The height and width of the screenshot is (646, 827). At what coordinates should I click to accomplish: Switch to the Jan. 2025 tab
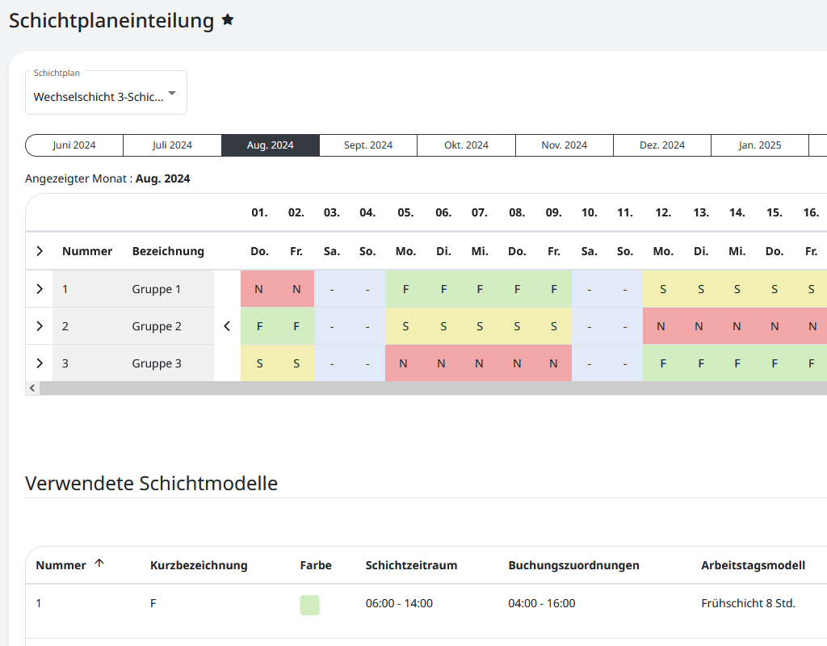(x=759, y=145)
